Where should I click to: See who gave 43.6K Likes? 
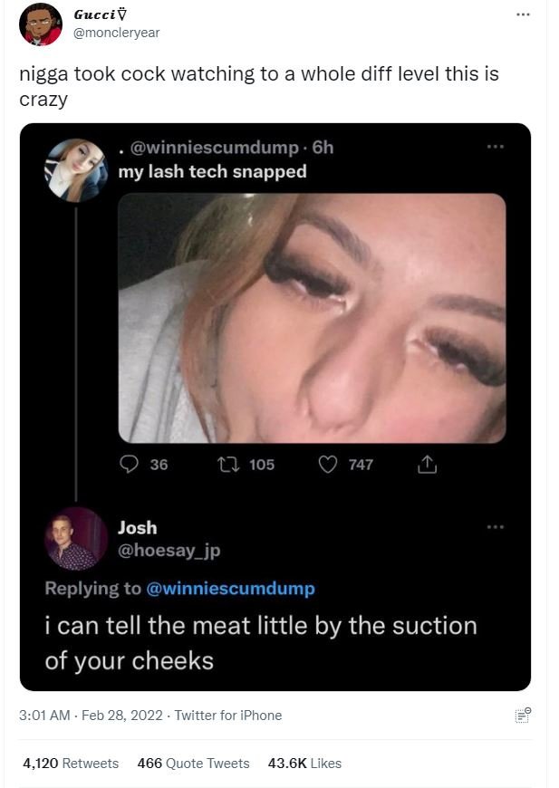(x=305, y=764)
